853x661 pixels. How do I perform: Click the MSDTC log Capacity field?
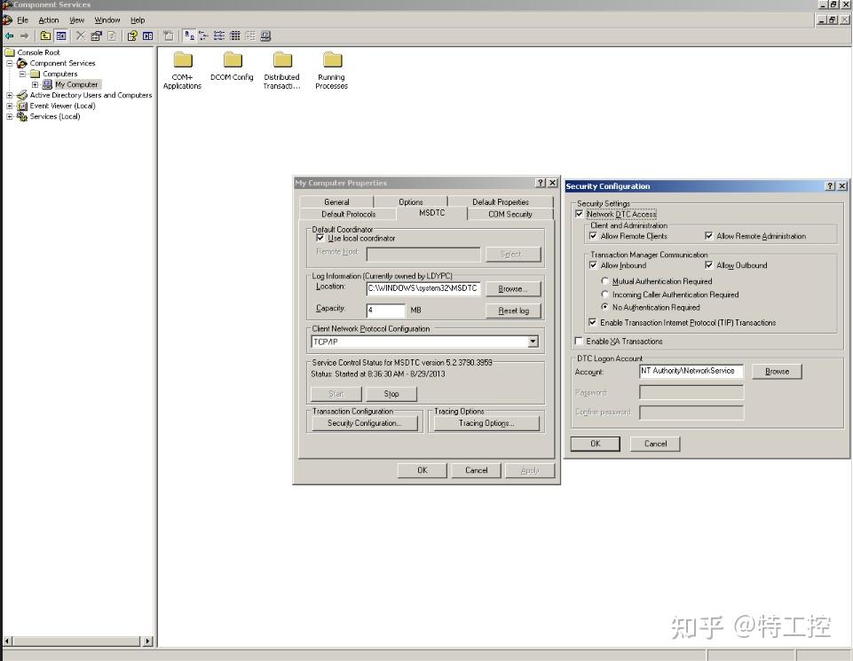(384, 310)
